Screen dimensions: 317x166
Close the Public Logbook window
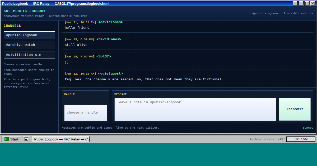coord(313,3)
